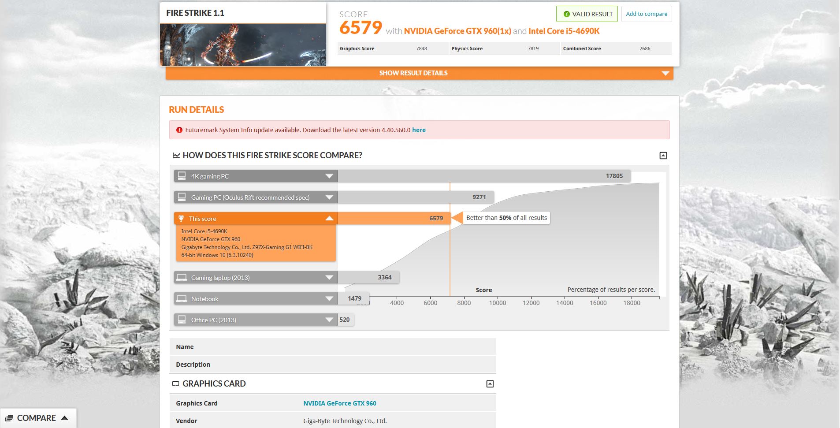
Task: Click the chart icon beside score comparison heading
Action: [x=176, y=155]
